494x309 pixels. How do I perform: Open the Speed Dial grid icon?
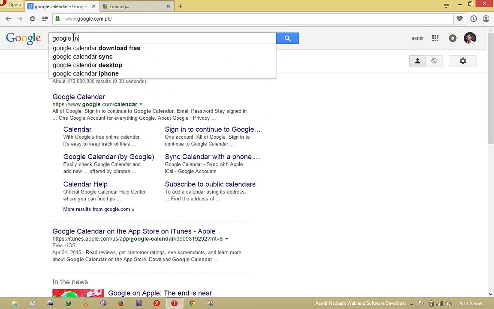(x=45, y=19)
